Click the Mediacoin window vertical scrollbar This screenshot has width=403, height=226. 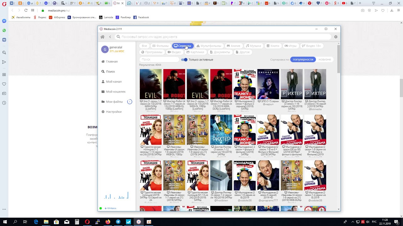338,59
